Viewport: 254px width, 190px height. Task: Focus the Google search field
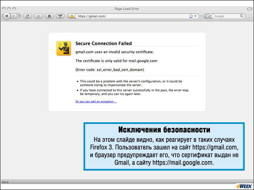[x=225, y=16]
